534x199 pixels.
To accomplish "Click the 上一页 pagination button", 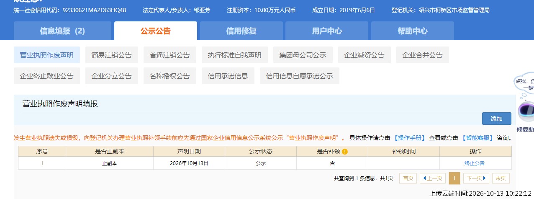I will (433, 178).
